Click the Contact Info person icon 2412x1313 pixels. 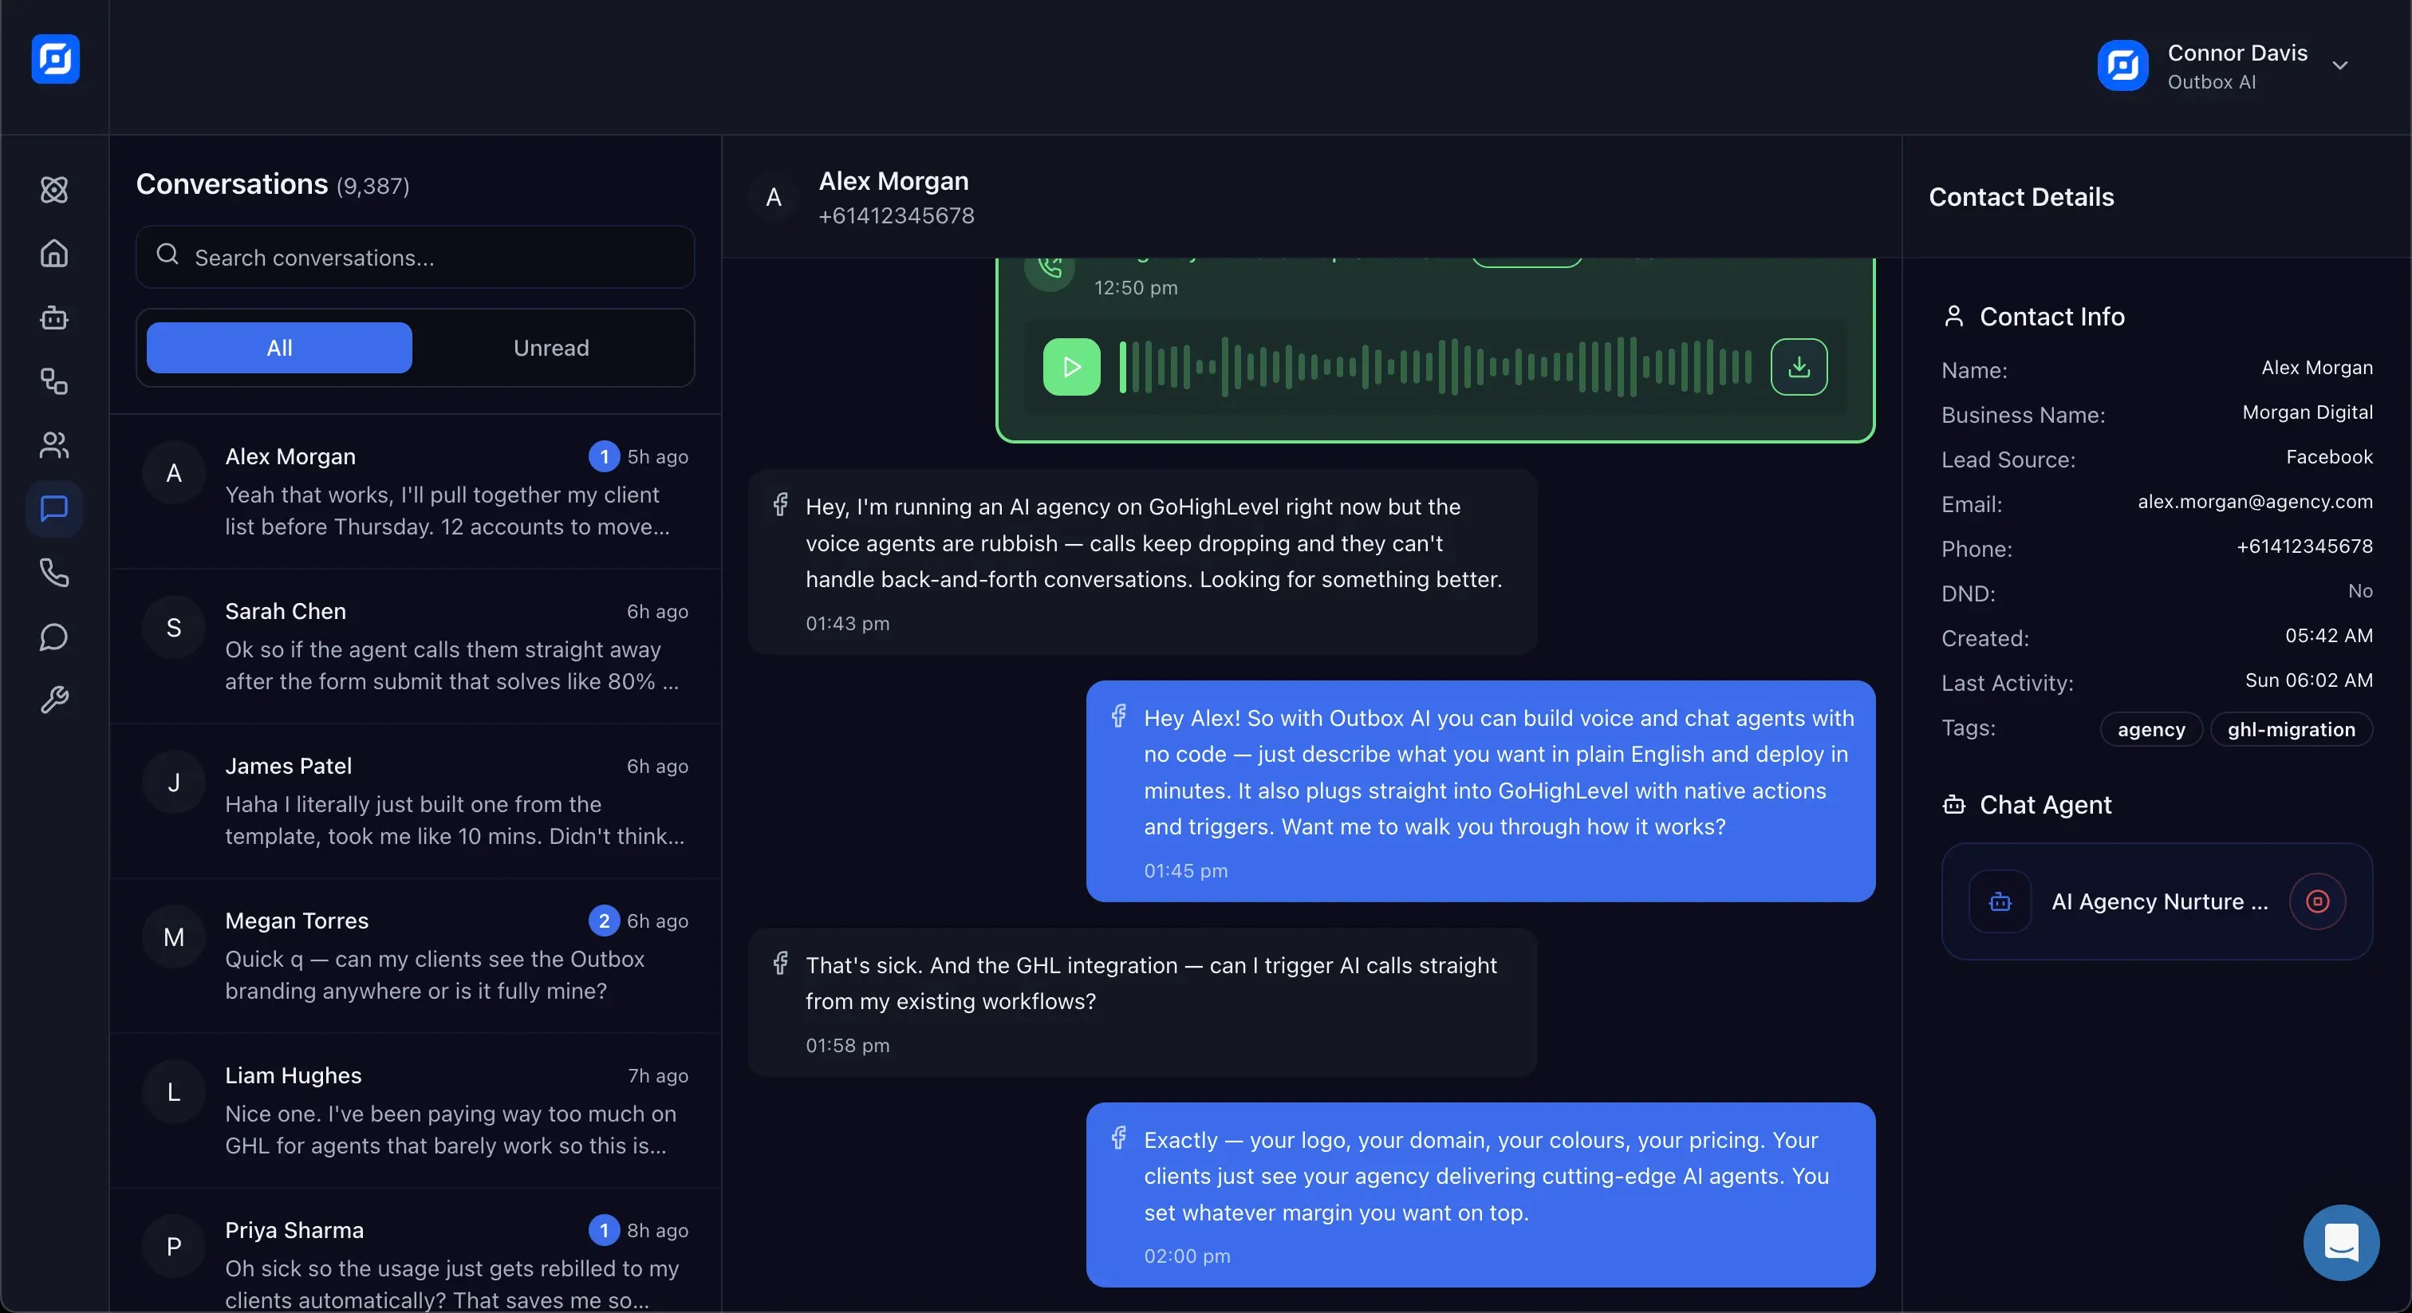[1953, 317]
